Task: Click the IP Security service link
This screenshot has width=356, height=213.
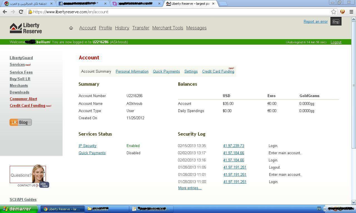Action: tap(87, 146)
